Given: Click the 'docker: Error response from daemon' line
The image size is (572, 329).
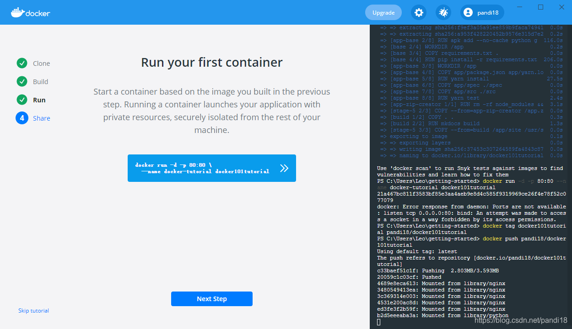Looking at the screenshot, I should point(471,207).
